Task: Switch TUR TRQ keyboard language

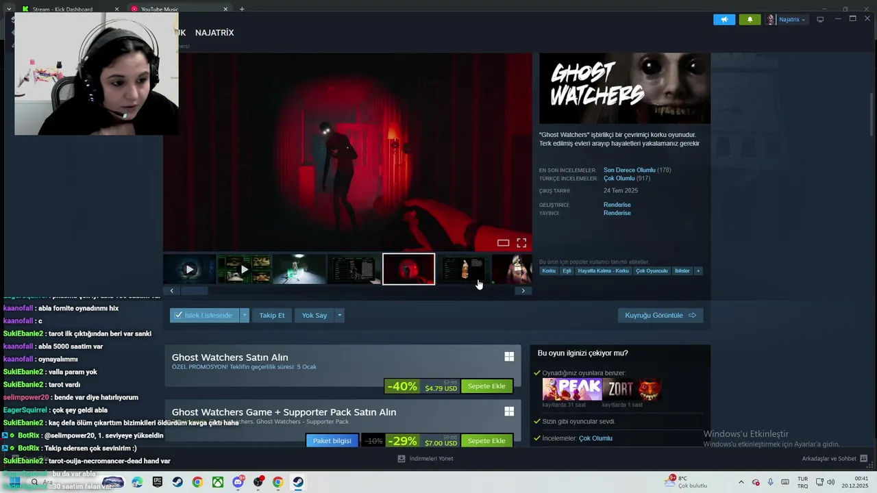Action: click(802, 482)
